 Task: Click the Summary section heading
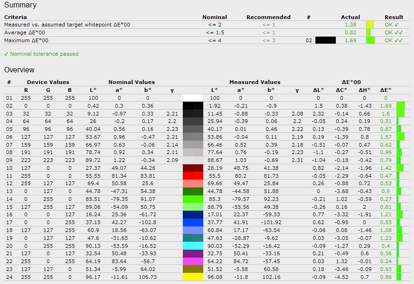[x=20, y=5]
